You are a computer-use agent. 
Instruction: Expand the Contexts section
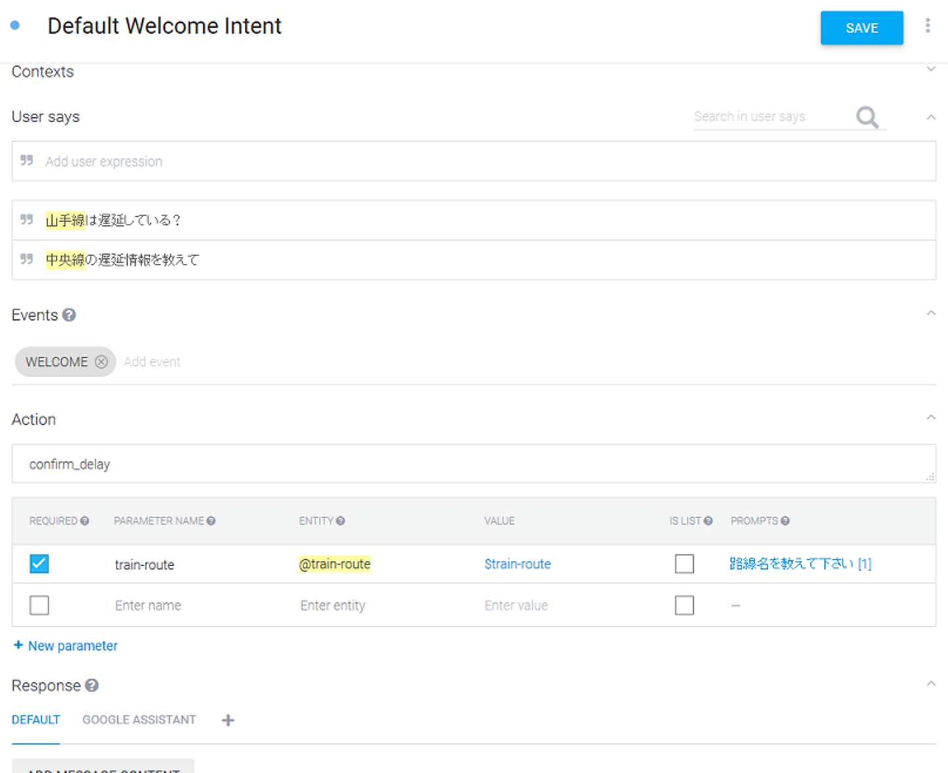pos(930,69)
